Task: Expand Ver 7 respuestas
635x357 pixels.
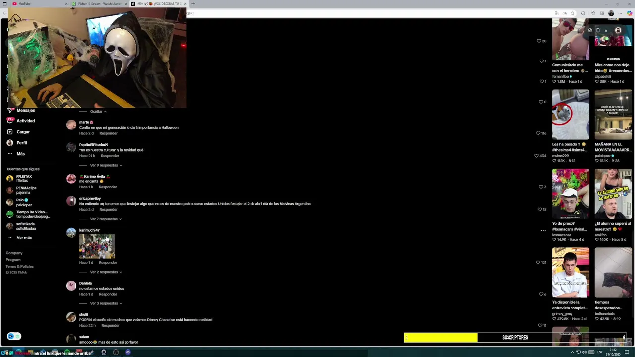Action: point(106,219)
